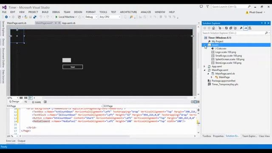Pin the Solution Explorer auto-hide icon

pos(265,23)
